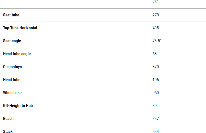Click the BB-Height to Hub value 30

(154, 106)
